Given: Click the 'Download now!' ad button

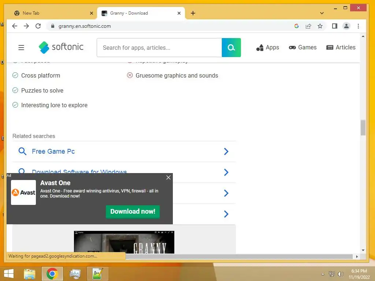Looking at the screenshot, I should 133,211.
